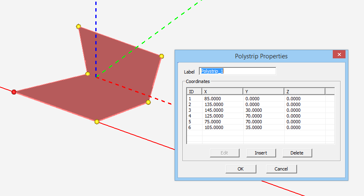
Task: Click the OK button in Polystrip Properties
Action: (241, 169)
